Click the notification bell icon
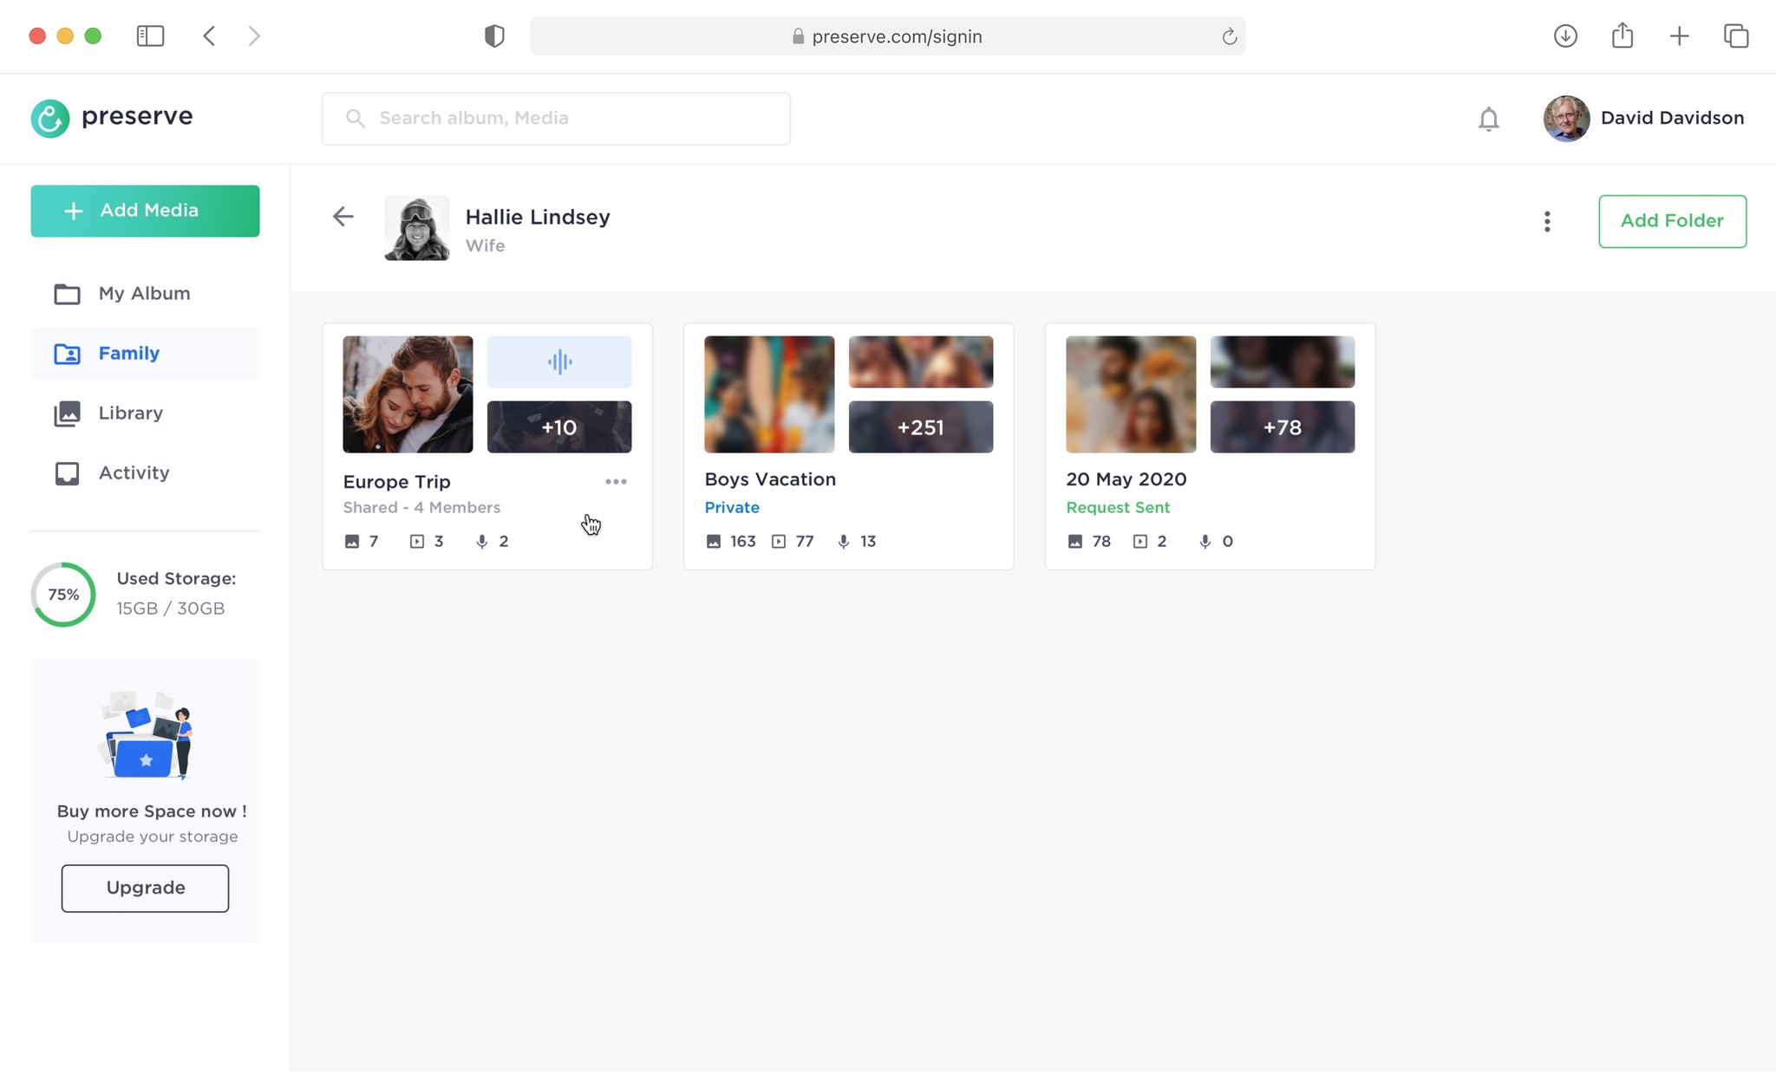1776x1087 pixels. pyautogui.click(x=1488, y=119)
